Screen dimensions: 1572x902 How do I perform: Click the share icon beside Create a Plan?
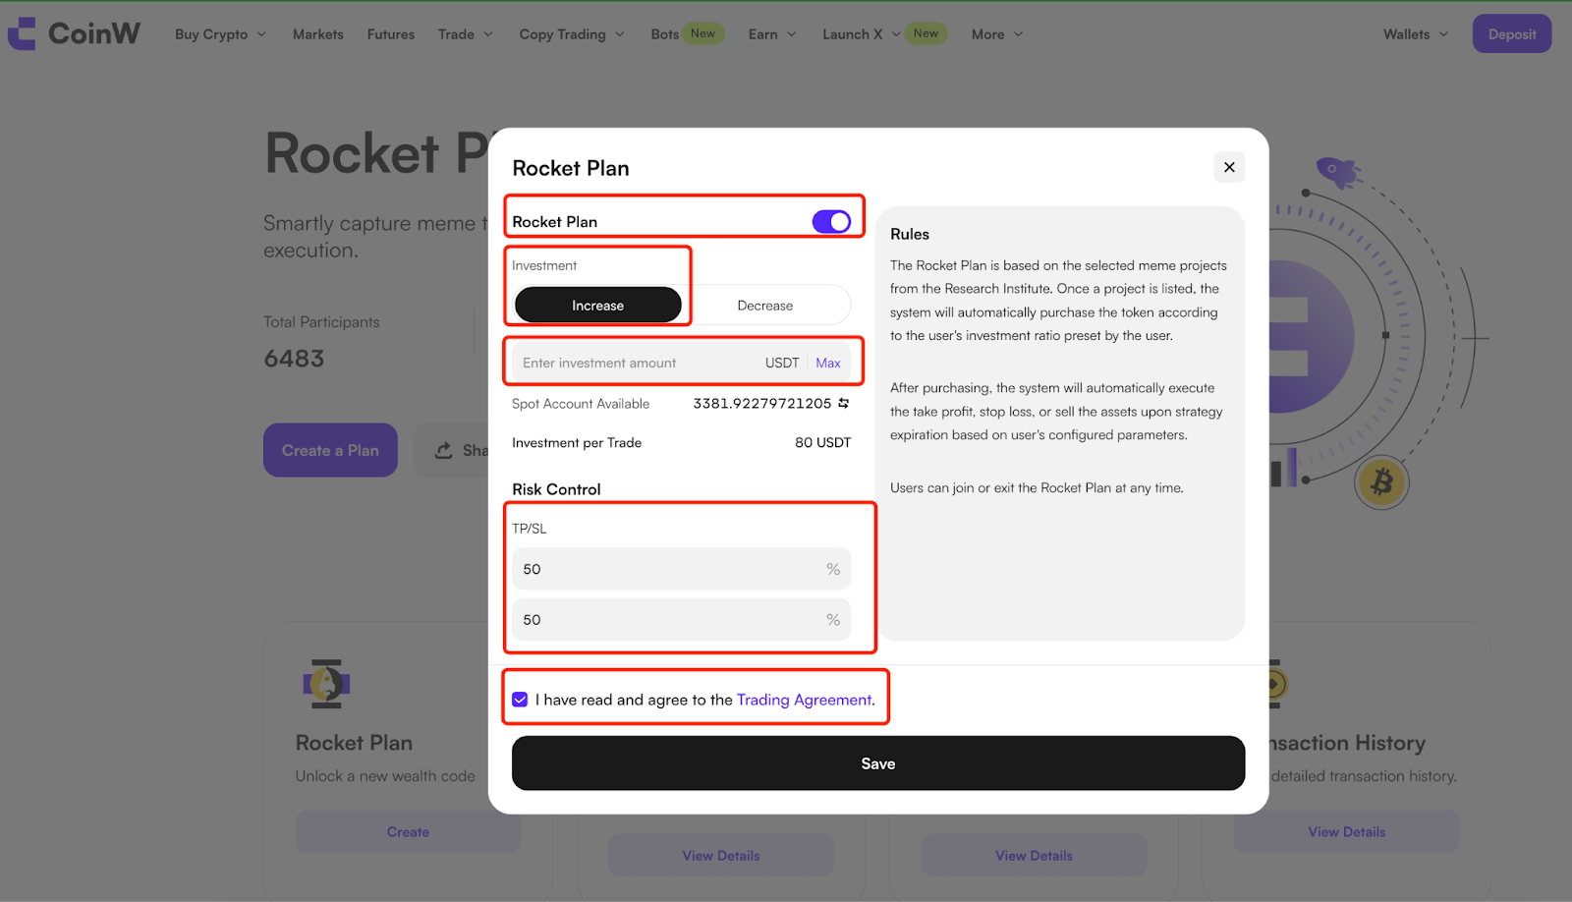tap(444, 450)
